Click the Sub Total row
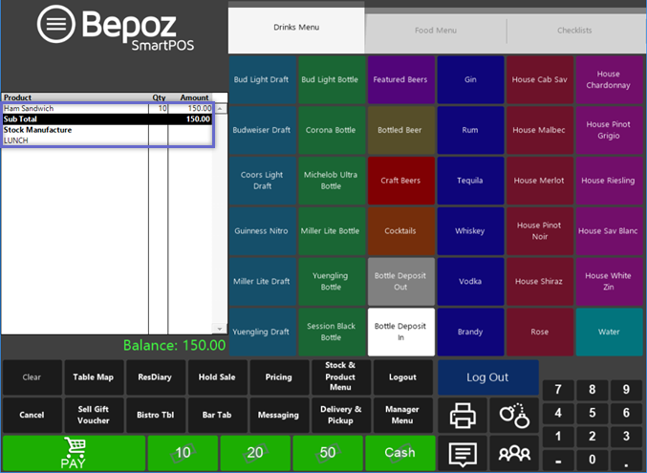Screen dimensions: 647x473 [107, 119]
